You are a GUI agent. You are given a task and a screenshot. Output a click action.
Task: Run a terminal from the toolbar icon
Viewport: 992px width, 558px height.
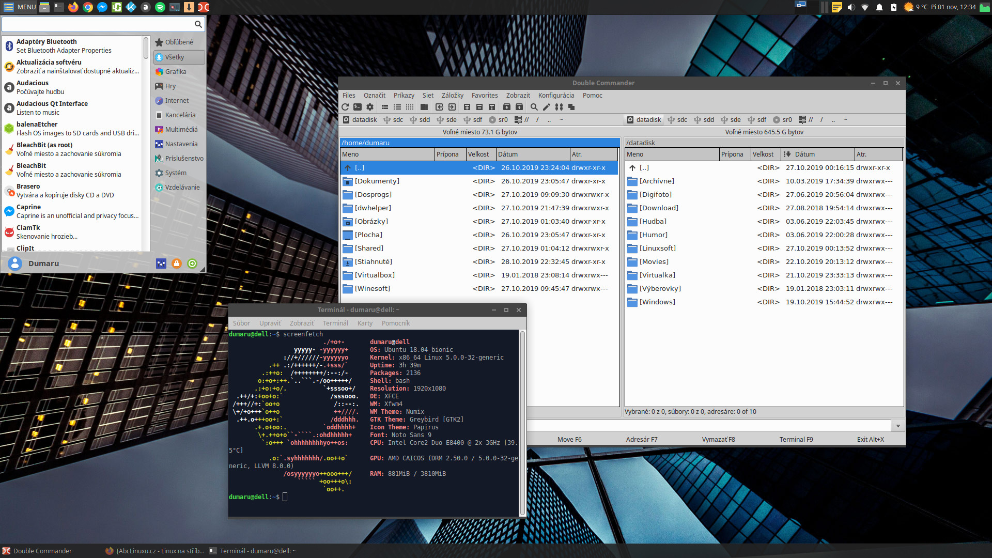pos(357,107)
